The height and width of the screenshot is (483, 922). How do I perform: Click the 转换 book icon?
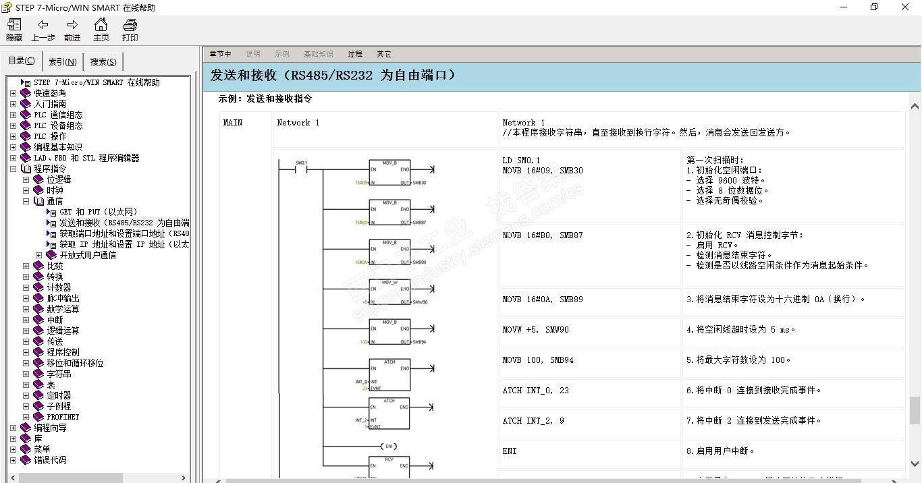click(38, 277)
